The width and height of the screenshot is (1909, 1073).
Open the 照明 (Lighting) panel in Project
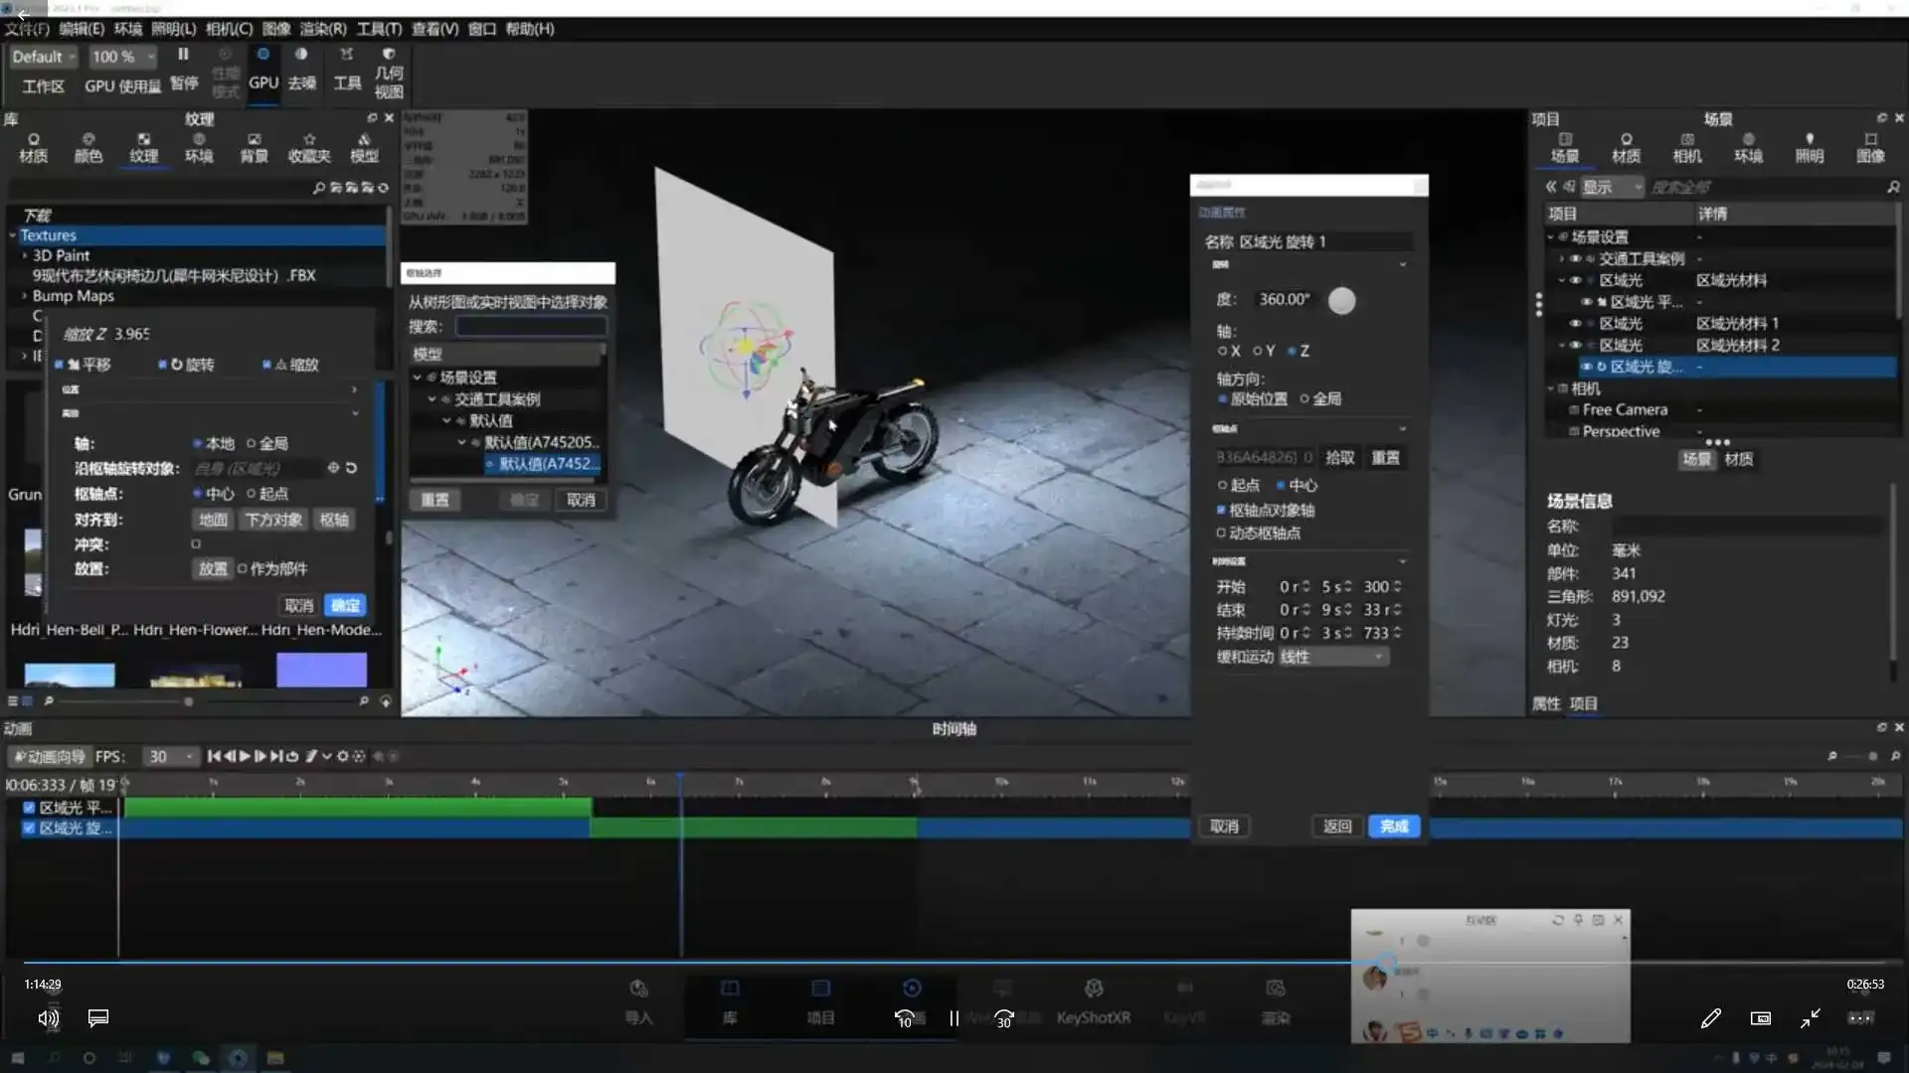tap(1811, 144)
